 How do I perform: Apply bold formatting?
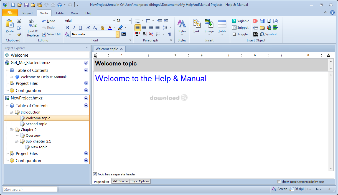[67, 28]
